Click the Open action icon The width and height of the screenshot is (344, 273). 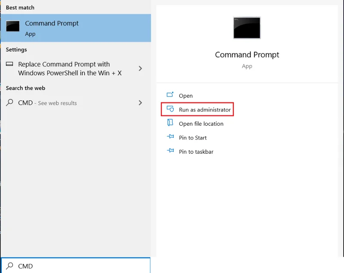(169, 95)
